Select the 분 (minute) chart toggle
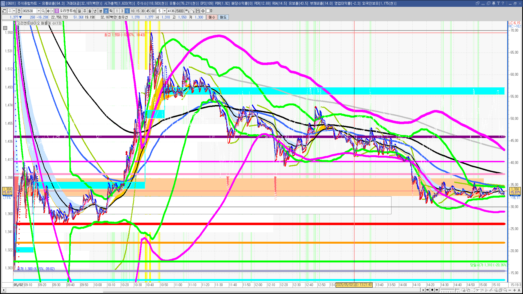The height and width of the screenshot is (294, 523). (101, 11)
